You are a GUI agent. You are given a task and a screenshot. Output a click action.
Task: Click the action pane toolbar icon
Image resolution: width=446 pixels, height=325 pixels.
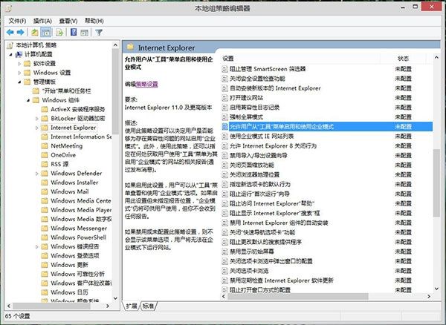86,33
